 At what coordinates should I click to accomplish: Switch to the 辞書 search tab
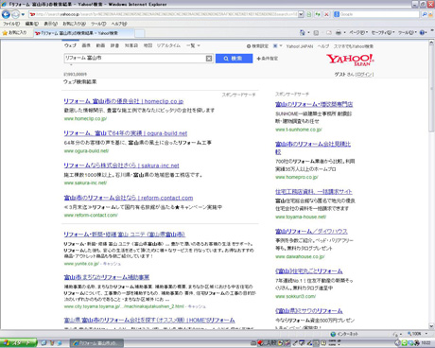click(114, 45)
